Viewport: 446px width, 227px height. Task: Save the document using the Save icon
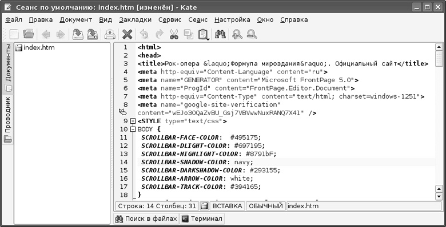[78, 34]
